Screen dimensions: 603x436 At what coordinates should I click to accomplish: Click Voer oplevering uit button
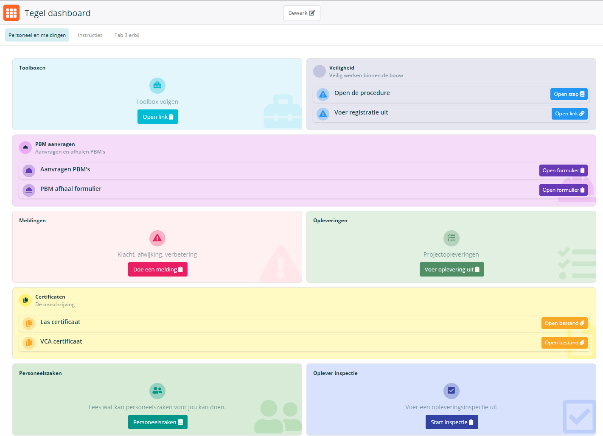[x=452, y=269]
